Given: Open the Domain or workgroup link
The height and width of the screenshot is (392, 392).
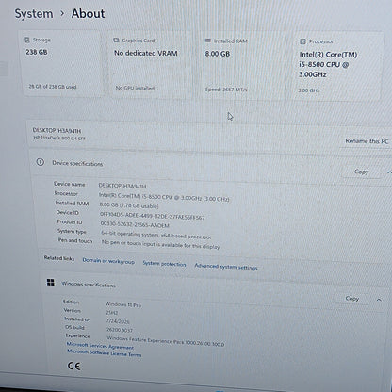Looking at the screenshot, I should tap(108, 261).
